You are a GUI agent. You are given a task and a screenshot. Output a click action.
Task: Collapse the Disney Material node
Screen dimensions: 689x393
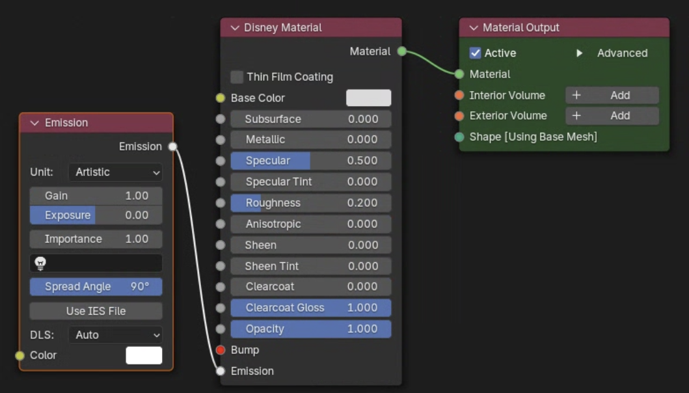pyautogui.click(x=235, y=28)
